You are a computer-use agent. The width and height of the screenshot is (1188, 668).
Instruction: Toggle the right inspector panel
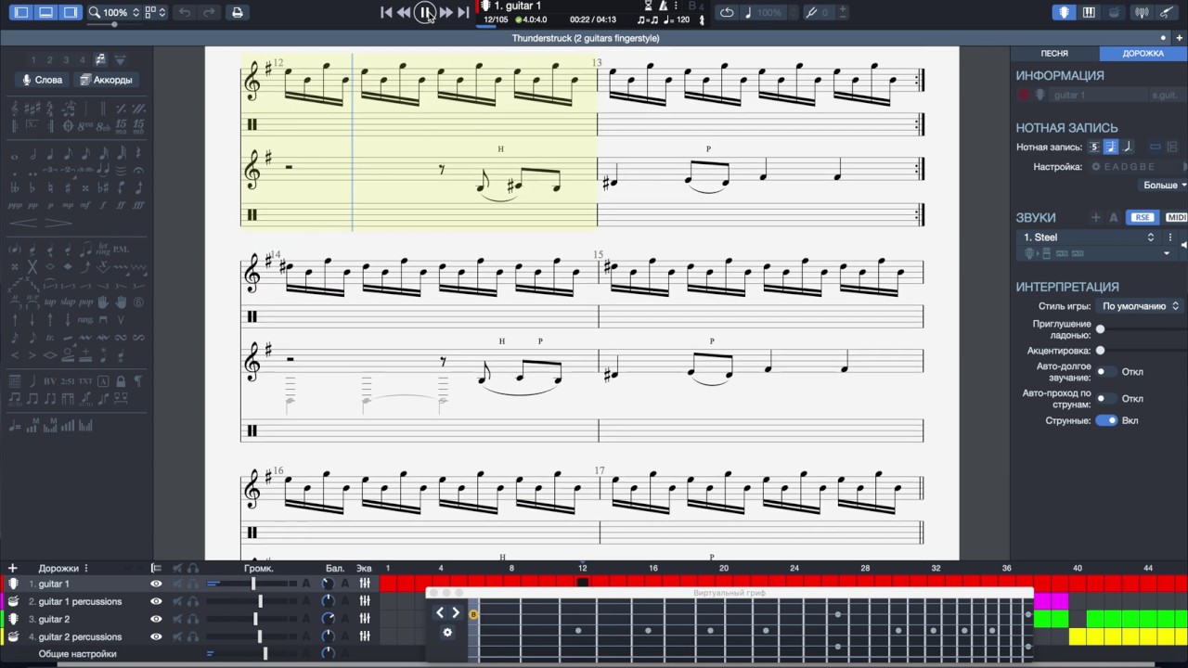70,12
